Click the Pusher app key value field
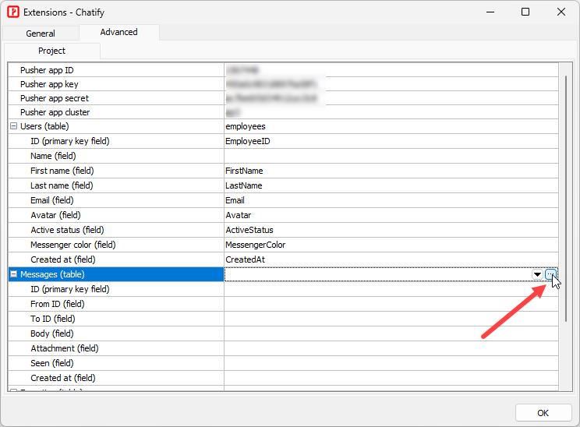Screen dimensions: 580x427 391,84
